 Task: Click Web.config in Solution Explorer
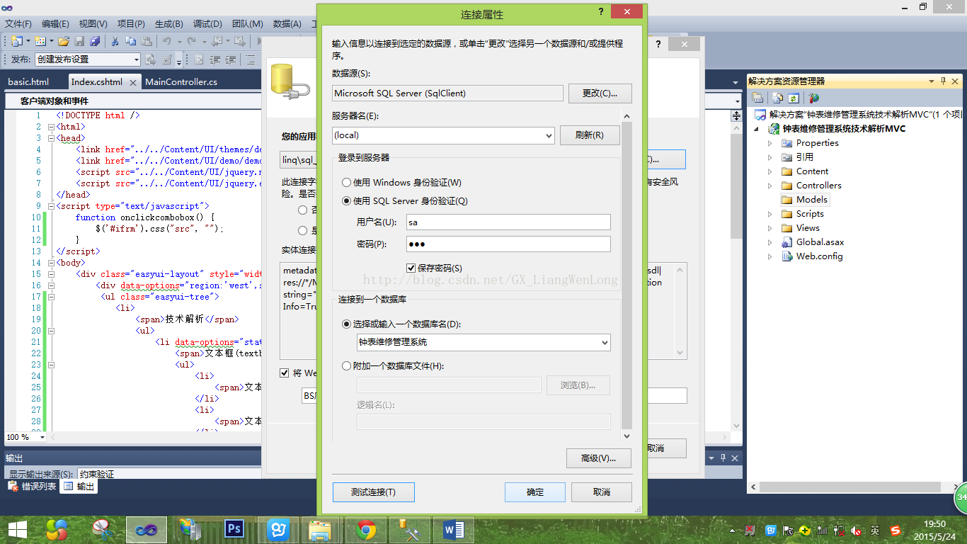click(819, 256)
